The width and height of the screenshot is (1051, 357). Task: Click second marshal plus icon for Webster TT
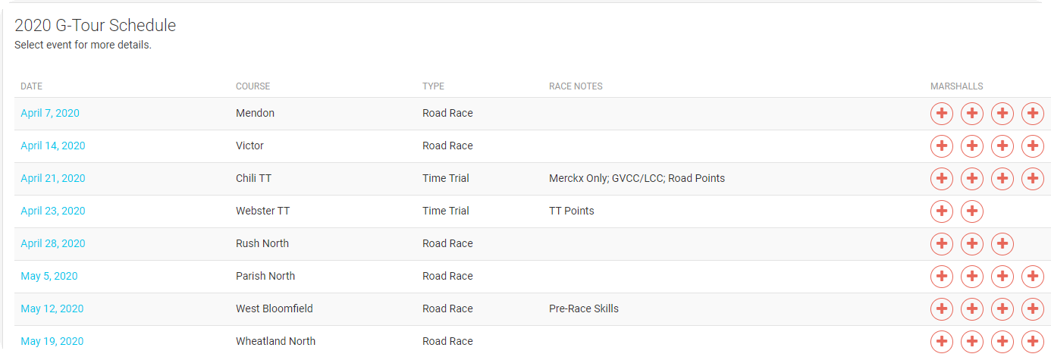click(972, 211)
